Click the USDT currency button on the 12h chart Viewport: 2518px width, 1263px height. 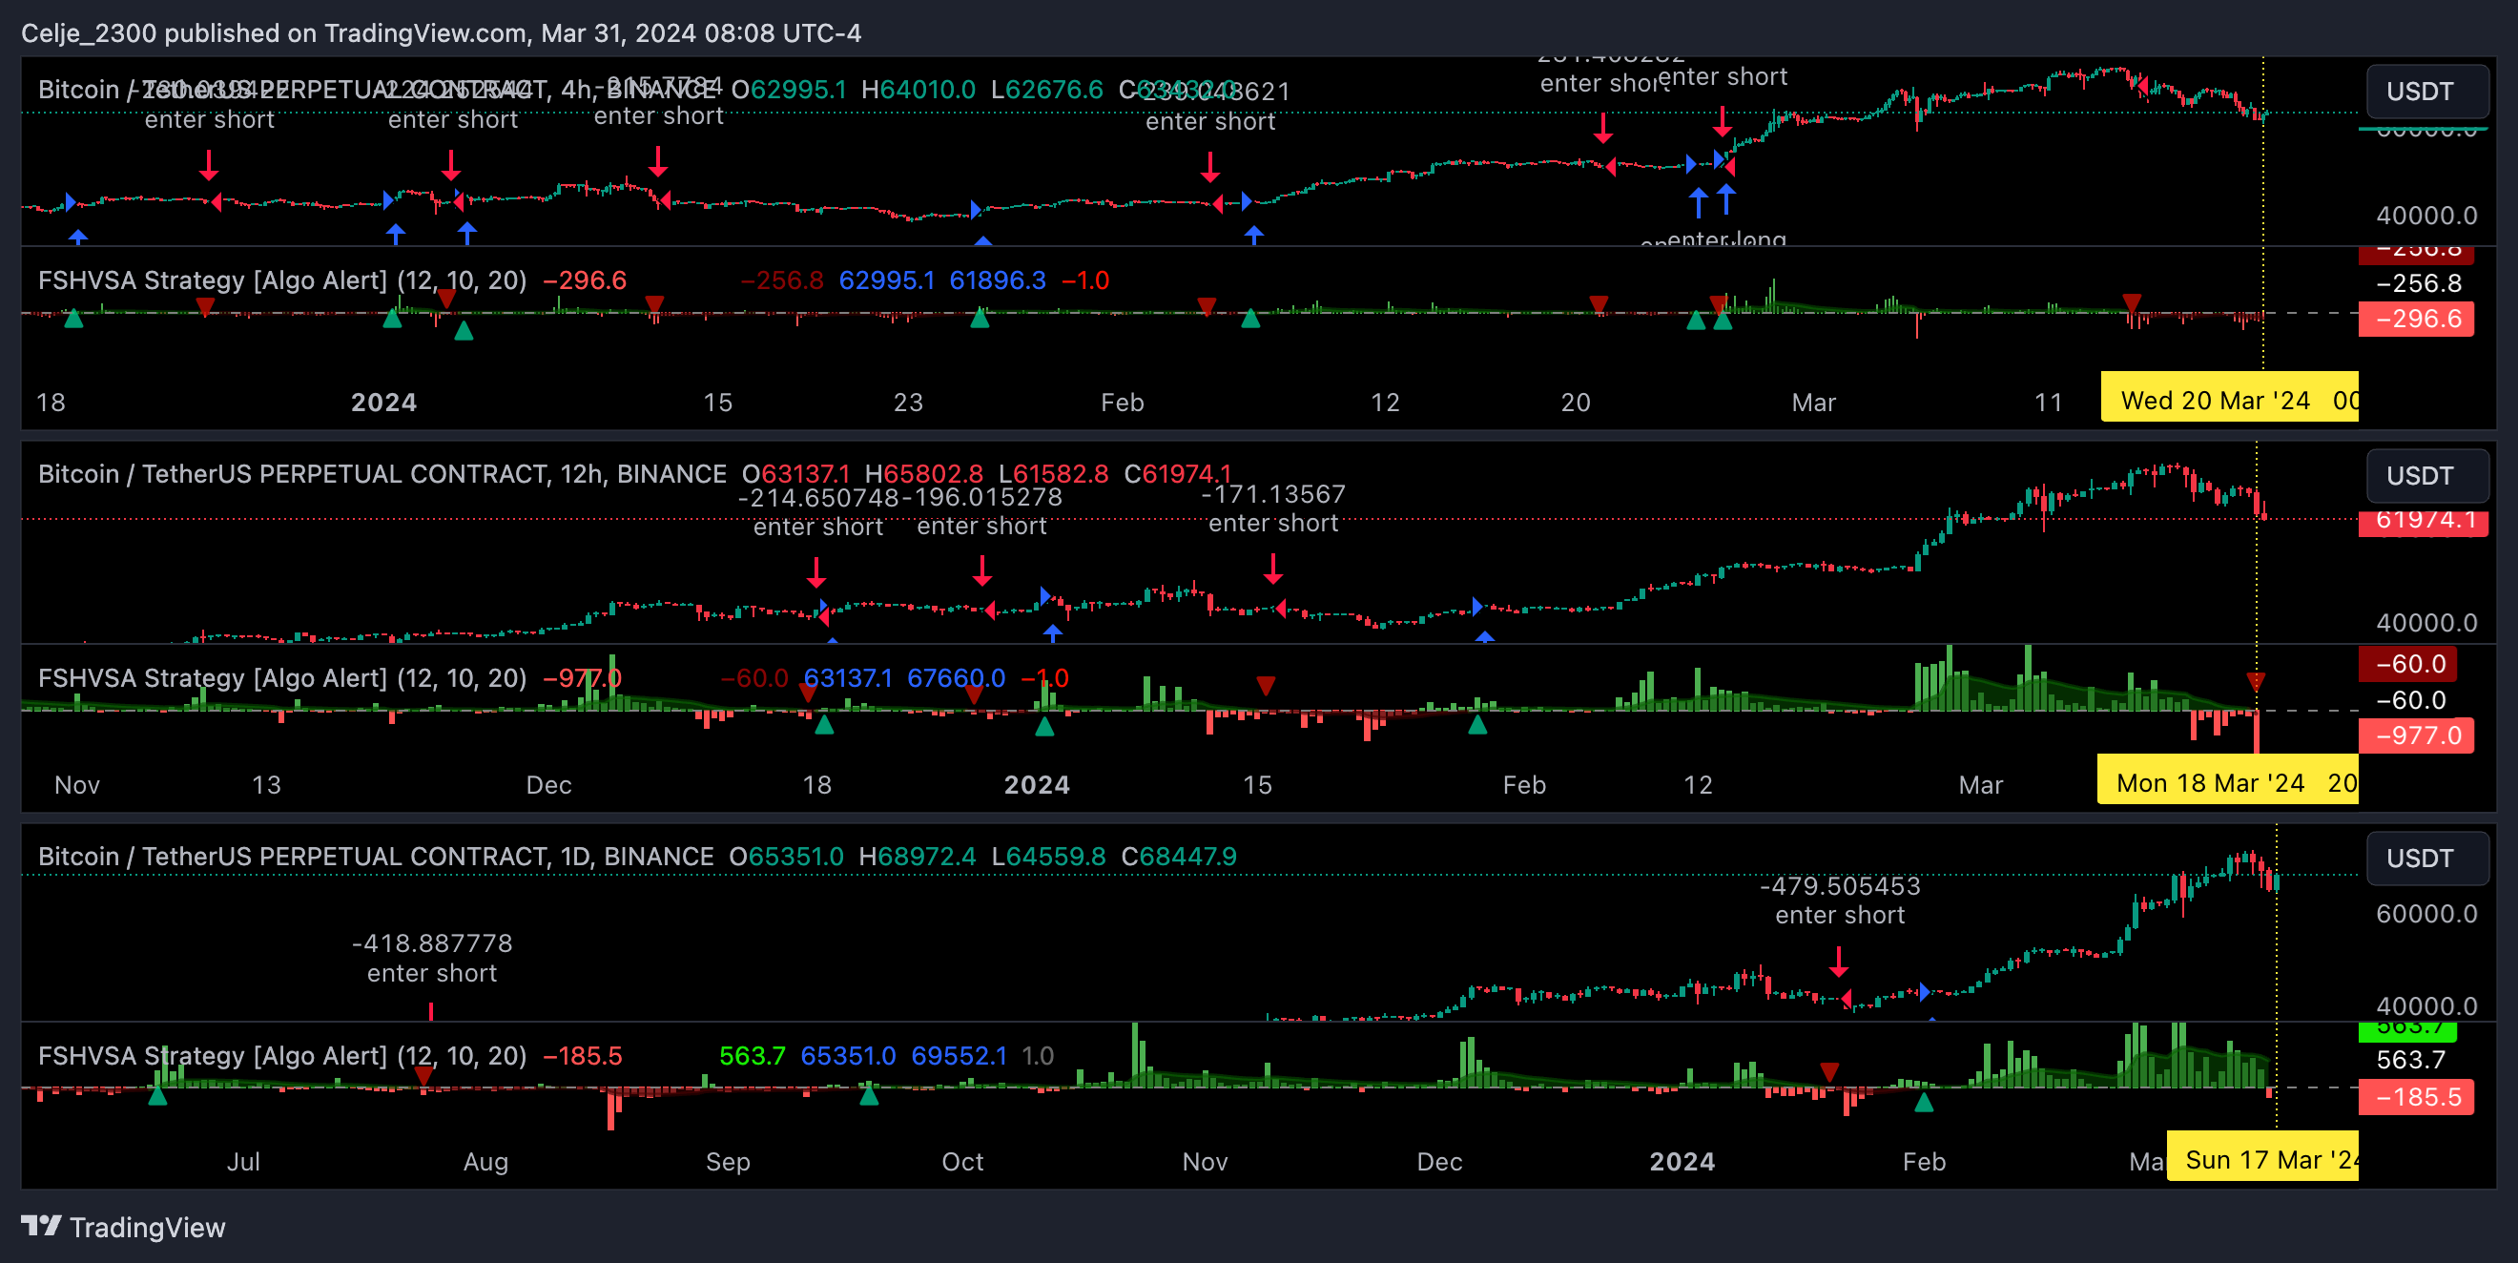click(2427, 475)
